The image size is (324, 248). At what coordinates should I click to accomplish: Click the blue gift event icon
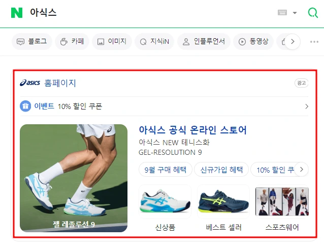coord(25,106)
